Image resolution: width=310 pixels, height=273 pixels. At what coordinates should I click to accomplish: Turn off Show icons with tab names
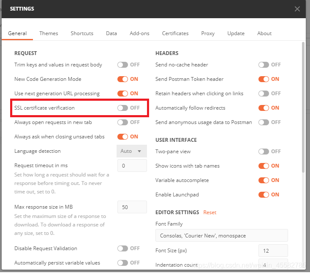(x=264, y=166)
